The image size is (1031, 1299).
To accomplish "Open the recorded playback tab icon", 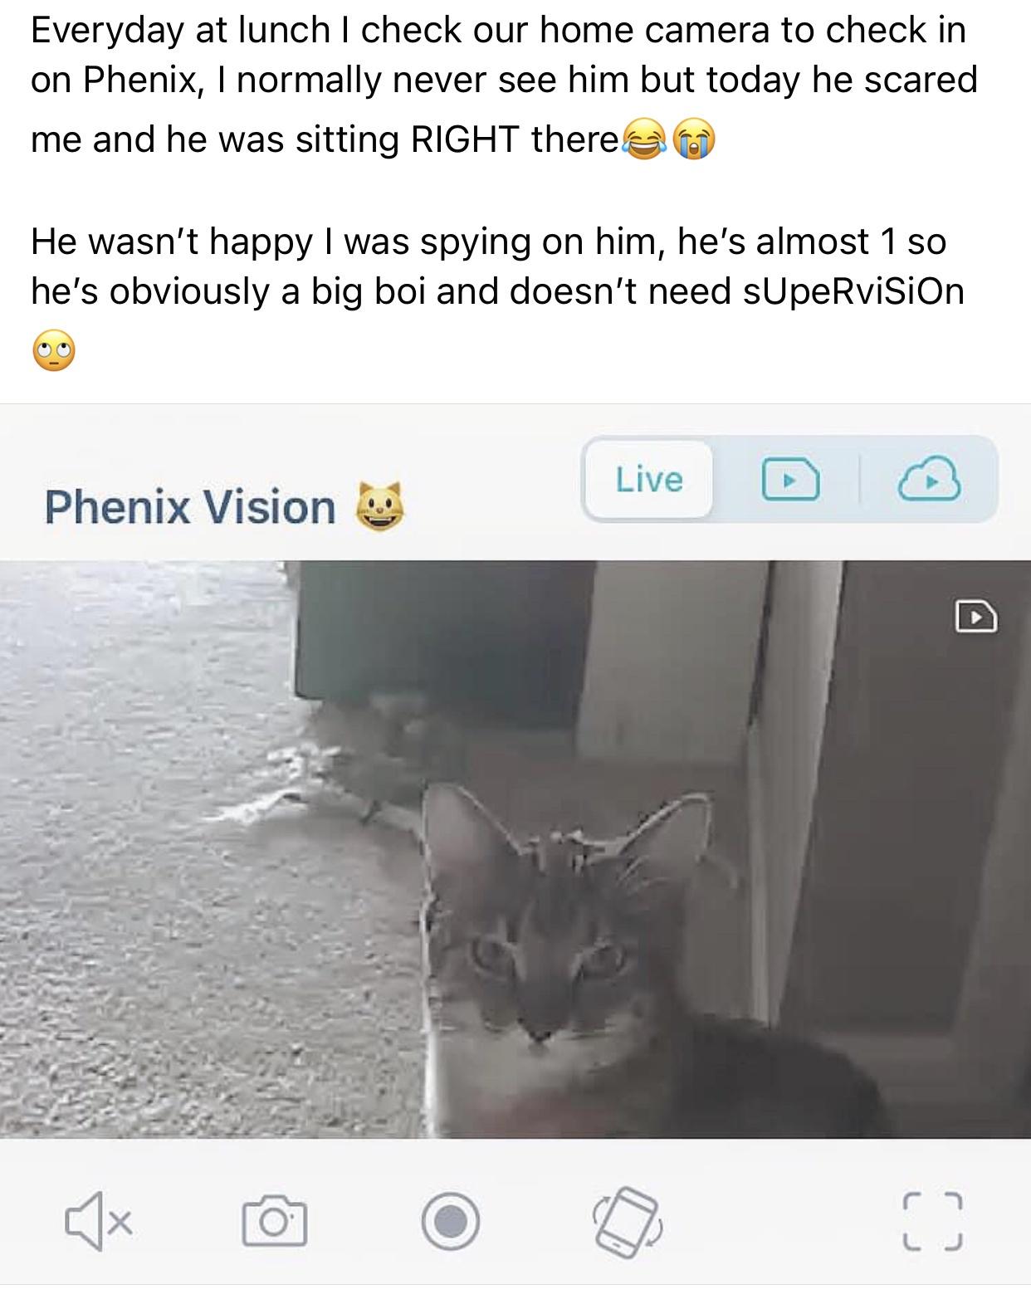I will [x=789, y=481].
